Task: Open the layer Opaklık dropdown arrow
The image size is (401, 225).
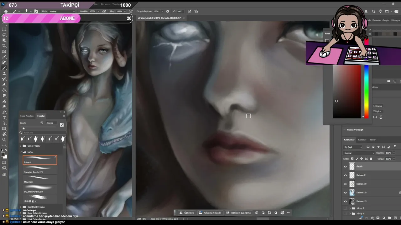Action: click(x=393, y=153)
